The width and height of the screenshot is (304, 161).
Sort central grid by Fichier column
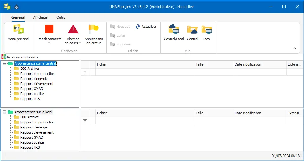[x=145, y=64]
